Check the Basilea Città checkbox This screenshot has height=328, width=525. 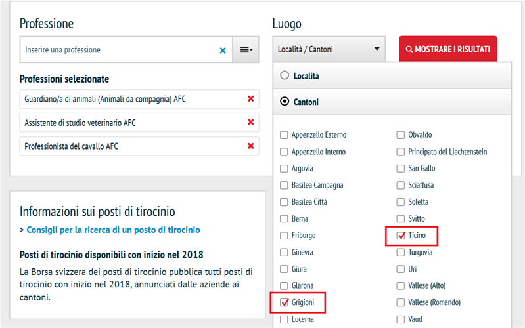click(284, 202)
